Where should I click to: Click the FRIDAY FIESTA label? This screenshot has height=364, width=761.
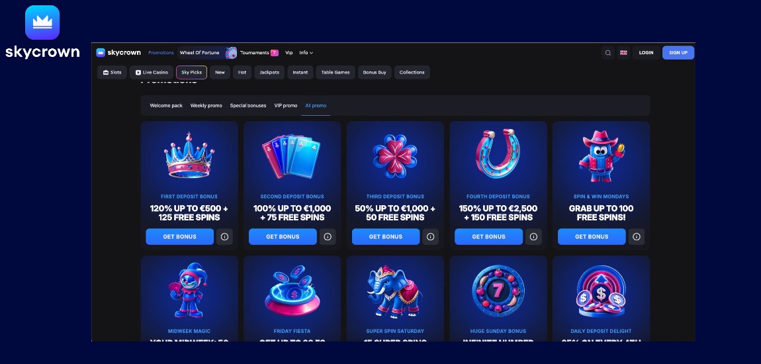tap(292, 332)
